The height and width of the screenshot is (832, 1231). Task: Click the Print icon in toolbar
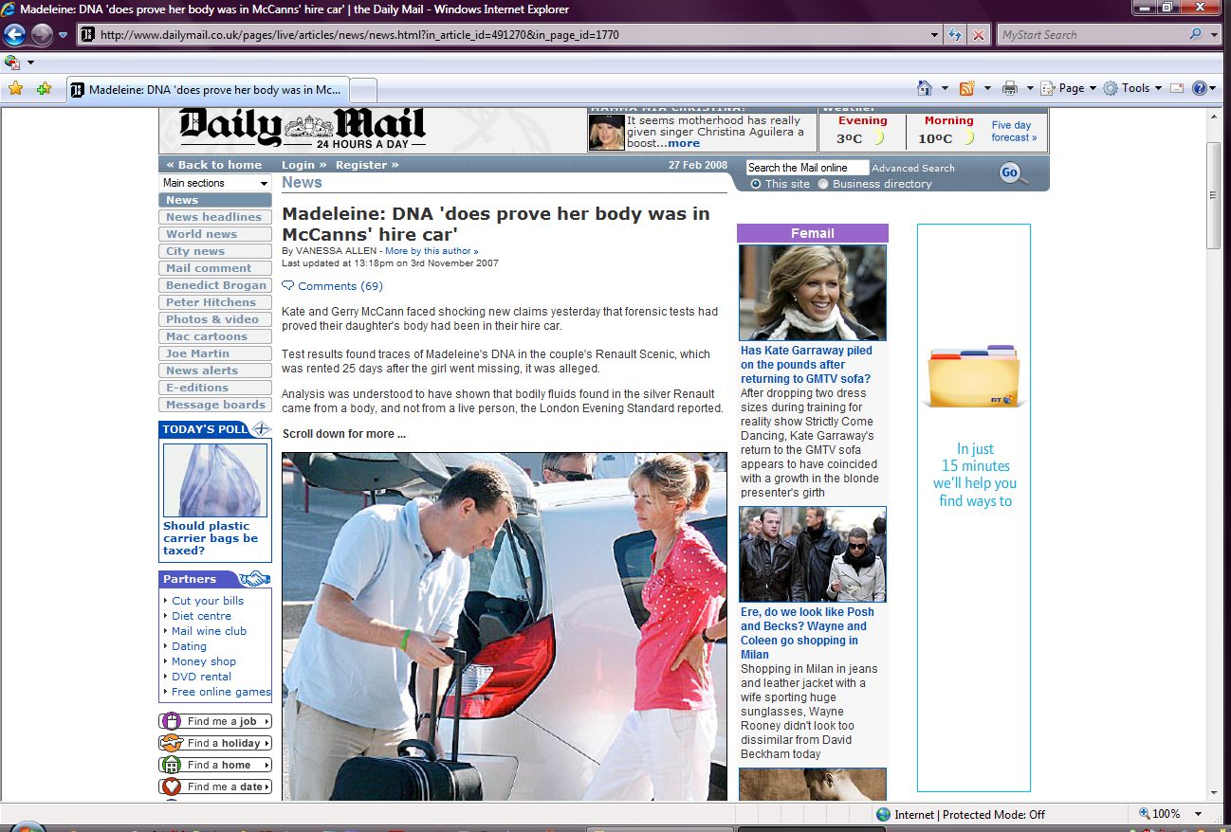point(1010,88)
